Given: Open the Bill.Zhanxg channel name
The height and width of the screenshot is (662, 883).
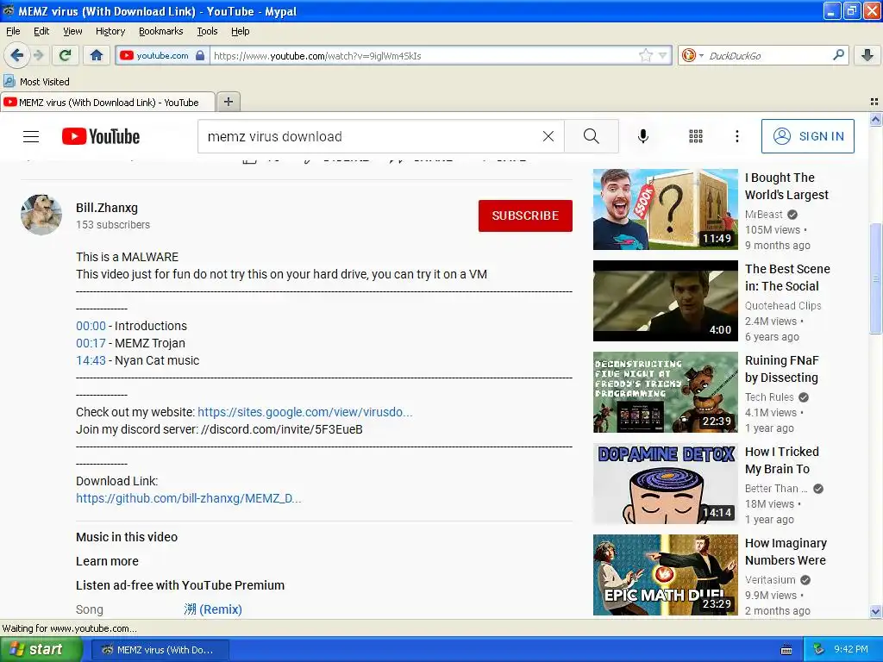Looking at the screenshot, I should click(106, 208).
